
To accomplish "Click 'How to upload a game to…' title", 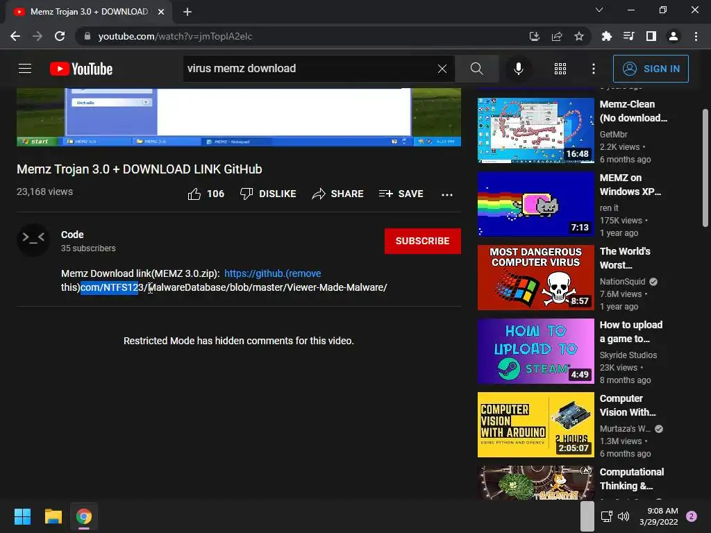I will click(x=630, y=332).
